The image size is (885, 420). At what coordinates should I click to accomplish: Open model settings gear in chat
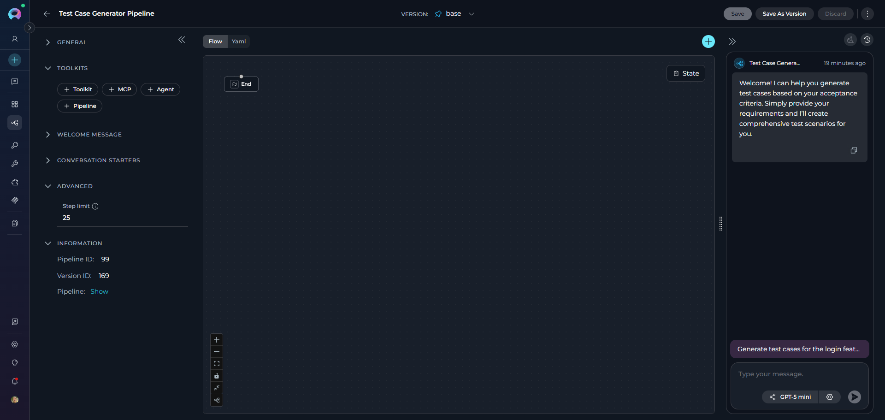(830, 397)
